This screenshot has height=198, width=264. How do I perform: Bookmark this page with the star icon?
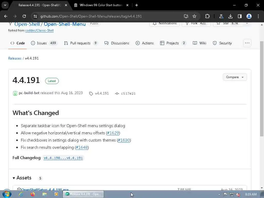tap(194, 16)
